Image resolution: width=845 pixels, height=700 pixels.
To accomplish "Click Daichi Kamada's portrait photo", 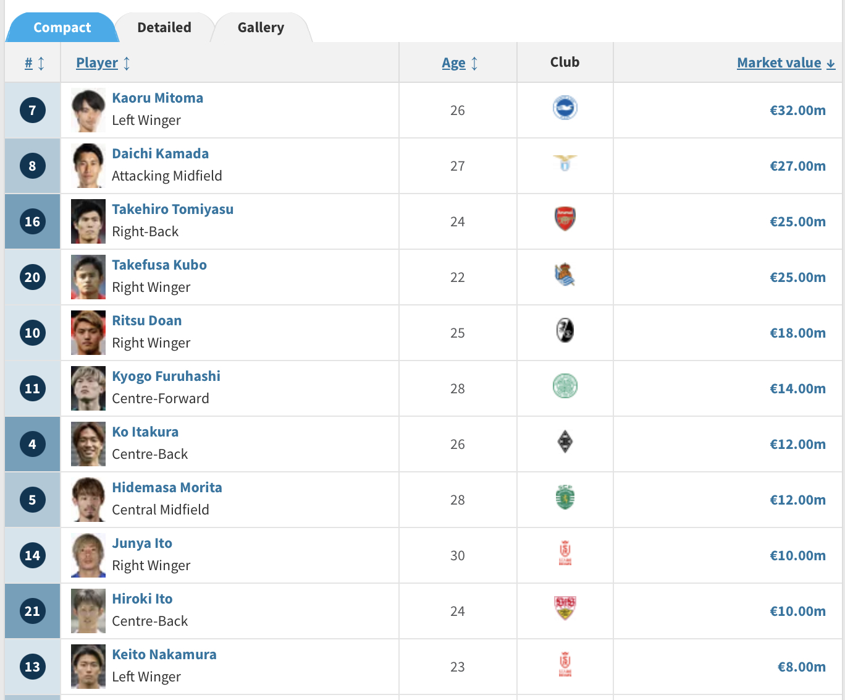I will point(88,166).
